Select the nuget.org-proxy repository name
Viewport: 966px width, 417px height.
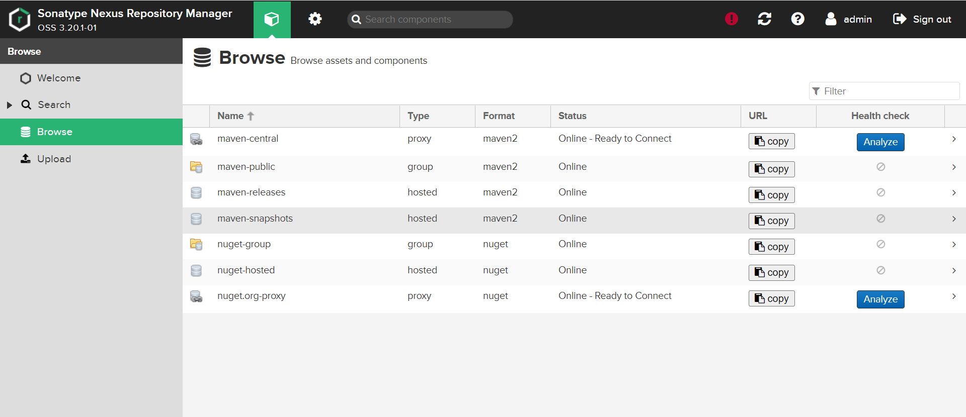click(251, 296)
